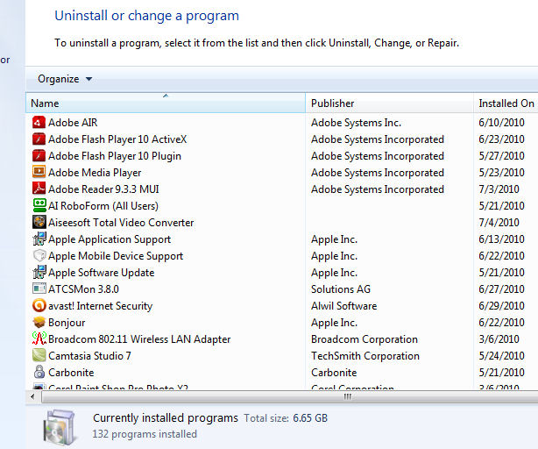Click the Total size 6.65 GB value
538x449 pixels.
tap(310, 418)
